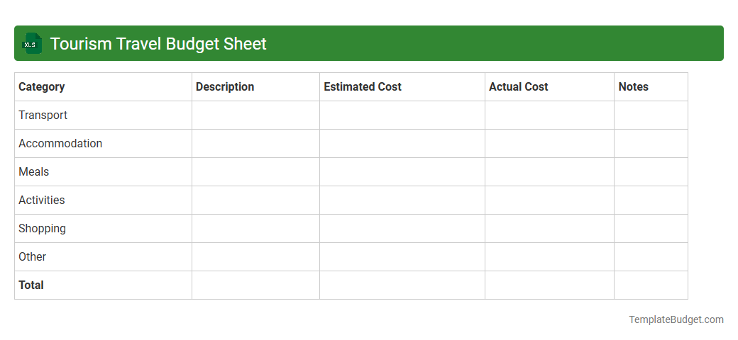The width and height of the screenshot is (738, 340).
Task: Click the Other category cell
Action: (103, 257)
